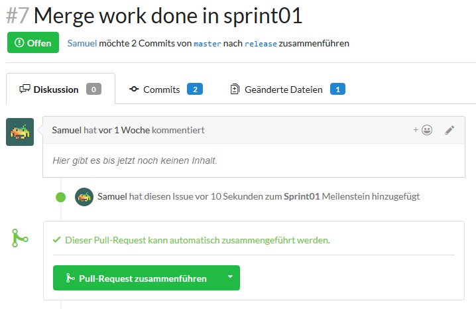Click the green timeline dot for milestone event

point(61,197)
